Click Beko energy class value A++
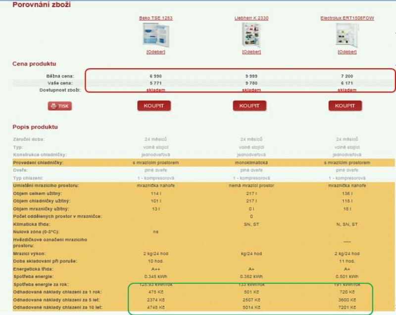Screen dimensions: 396x315 pos(156,269)
